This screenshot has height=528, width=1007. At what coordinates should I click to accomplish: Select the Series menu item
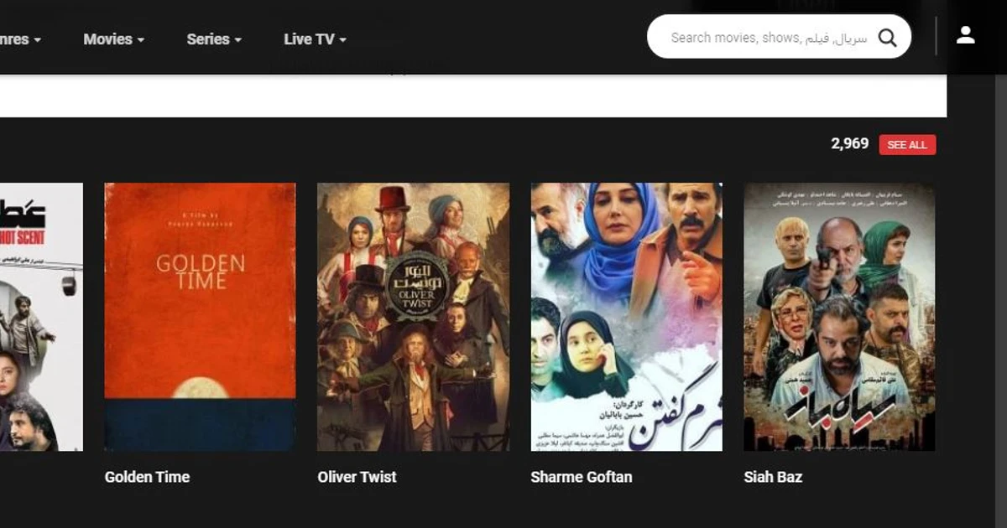click(207, 39)
